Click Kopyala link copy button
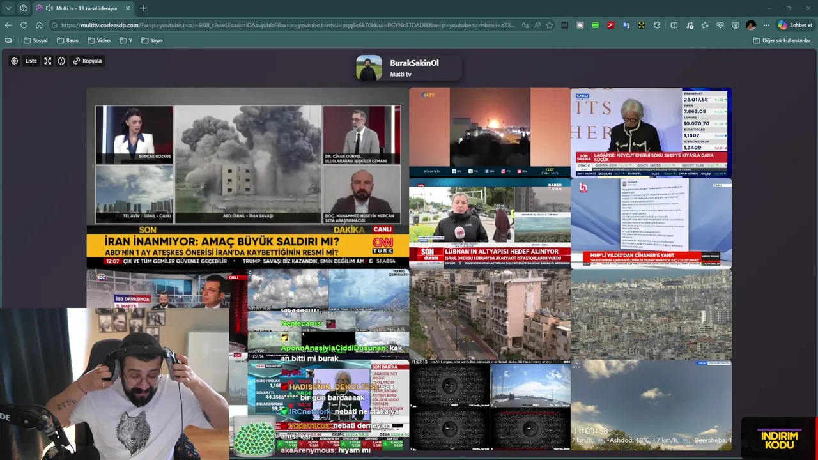The height and width of the screenshot is (460, 818). [88, 61]
